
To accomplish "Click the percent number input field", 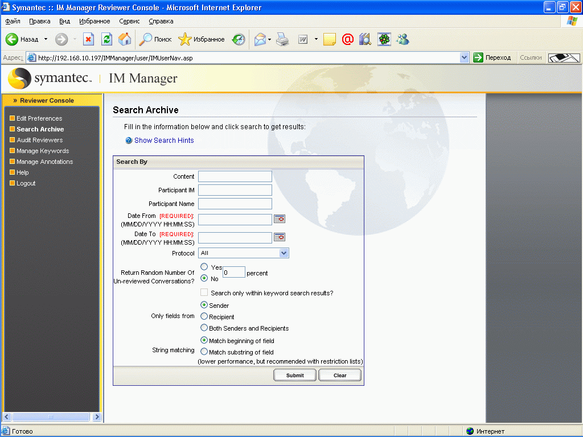I will coord(234,273).
